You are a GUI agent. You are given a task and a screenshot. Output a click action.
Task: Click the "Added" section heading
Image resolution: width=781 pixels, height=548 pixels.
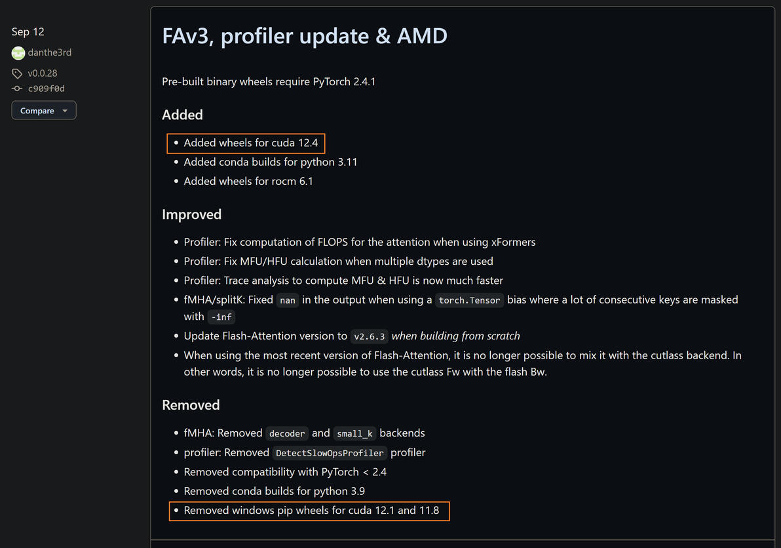coord(182,115)
